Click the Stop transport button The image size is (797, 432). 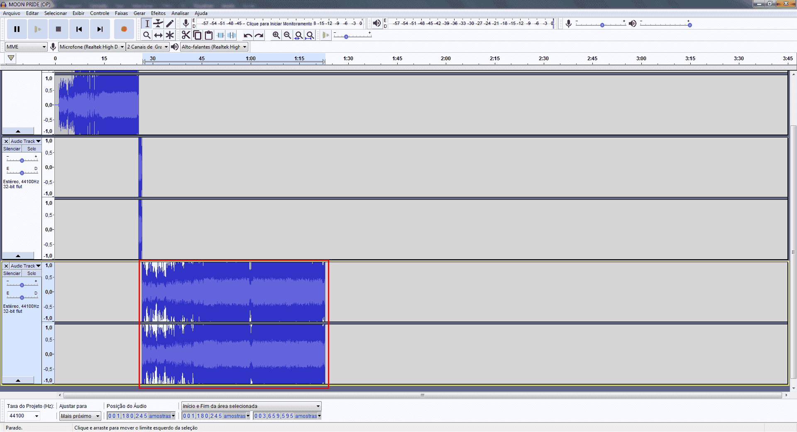(59, 29)
